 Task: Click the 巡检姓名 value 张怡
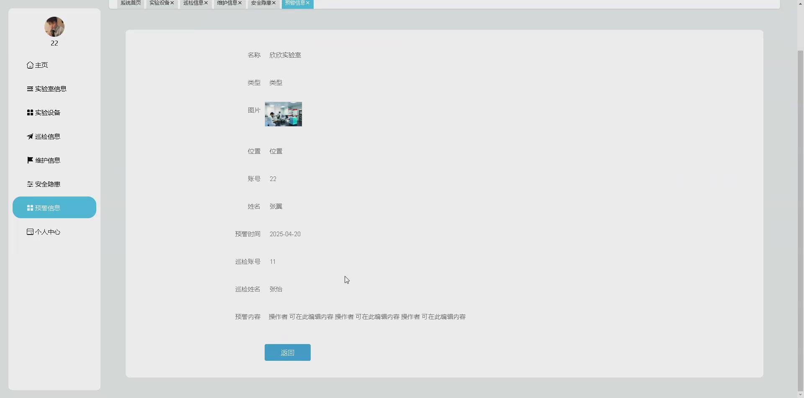tap(276, 289)
